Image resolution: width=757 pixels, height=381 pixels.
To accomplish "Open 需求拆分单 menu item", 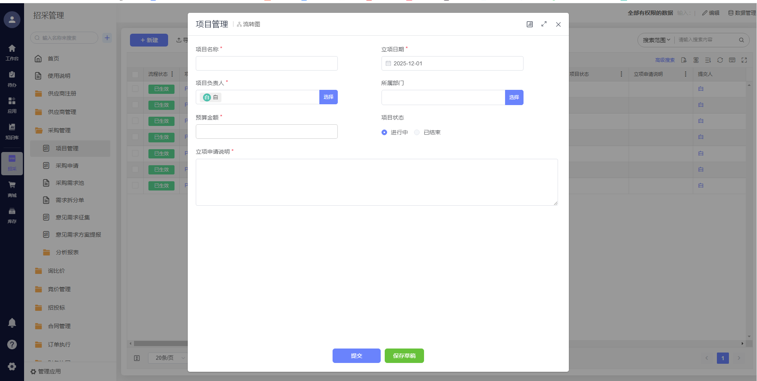I will point(70,200).
